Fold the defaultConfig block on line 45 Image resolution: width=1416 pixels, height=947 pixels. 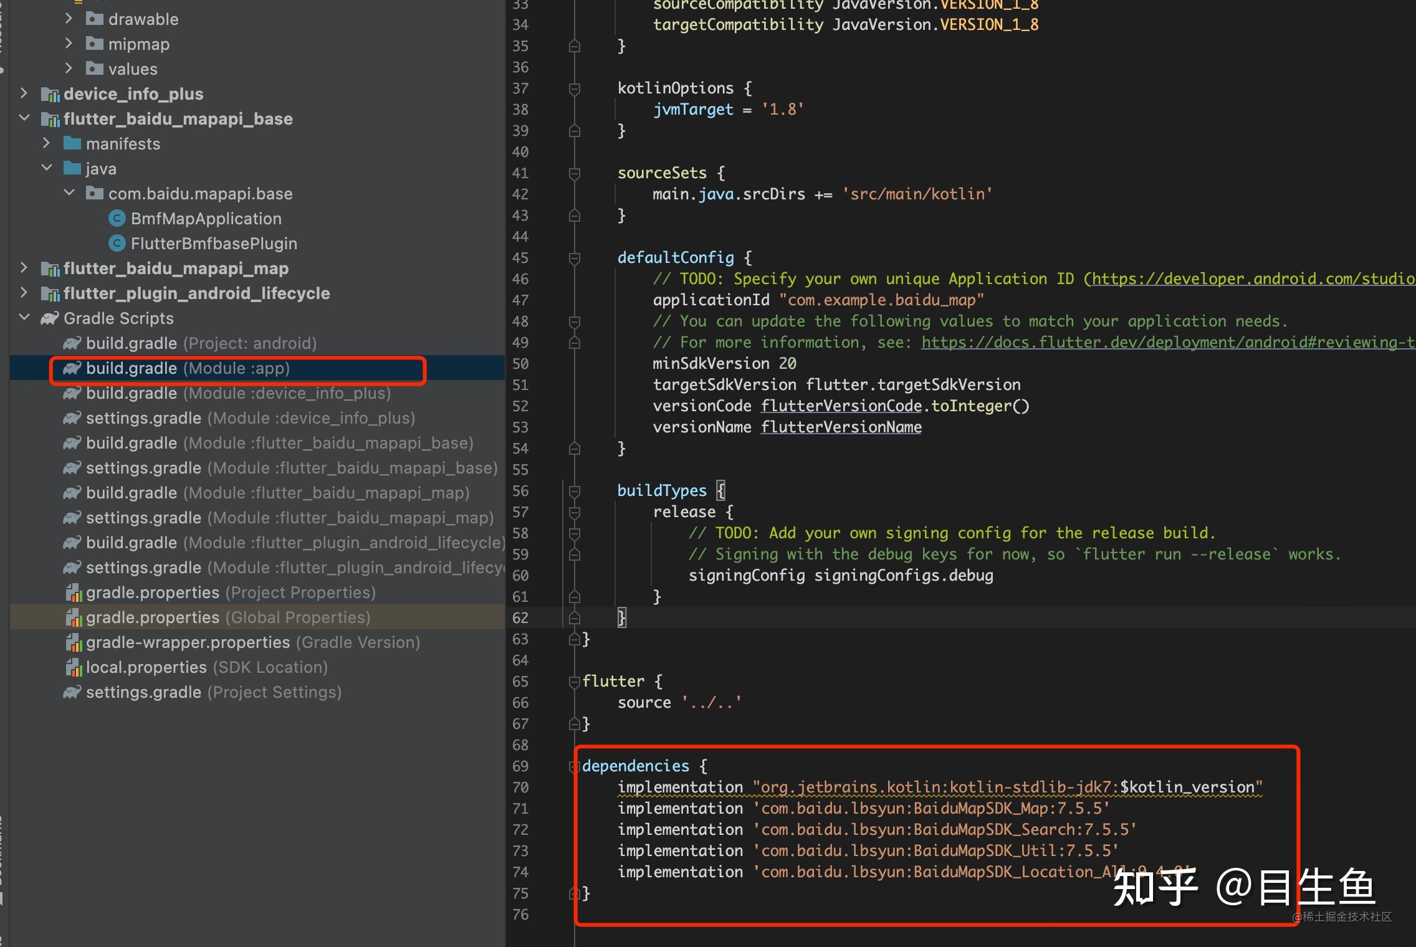click(x=575, y=258)
